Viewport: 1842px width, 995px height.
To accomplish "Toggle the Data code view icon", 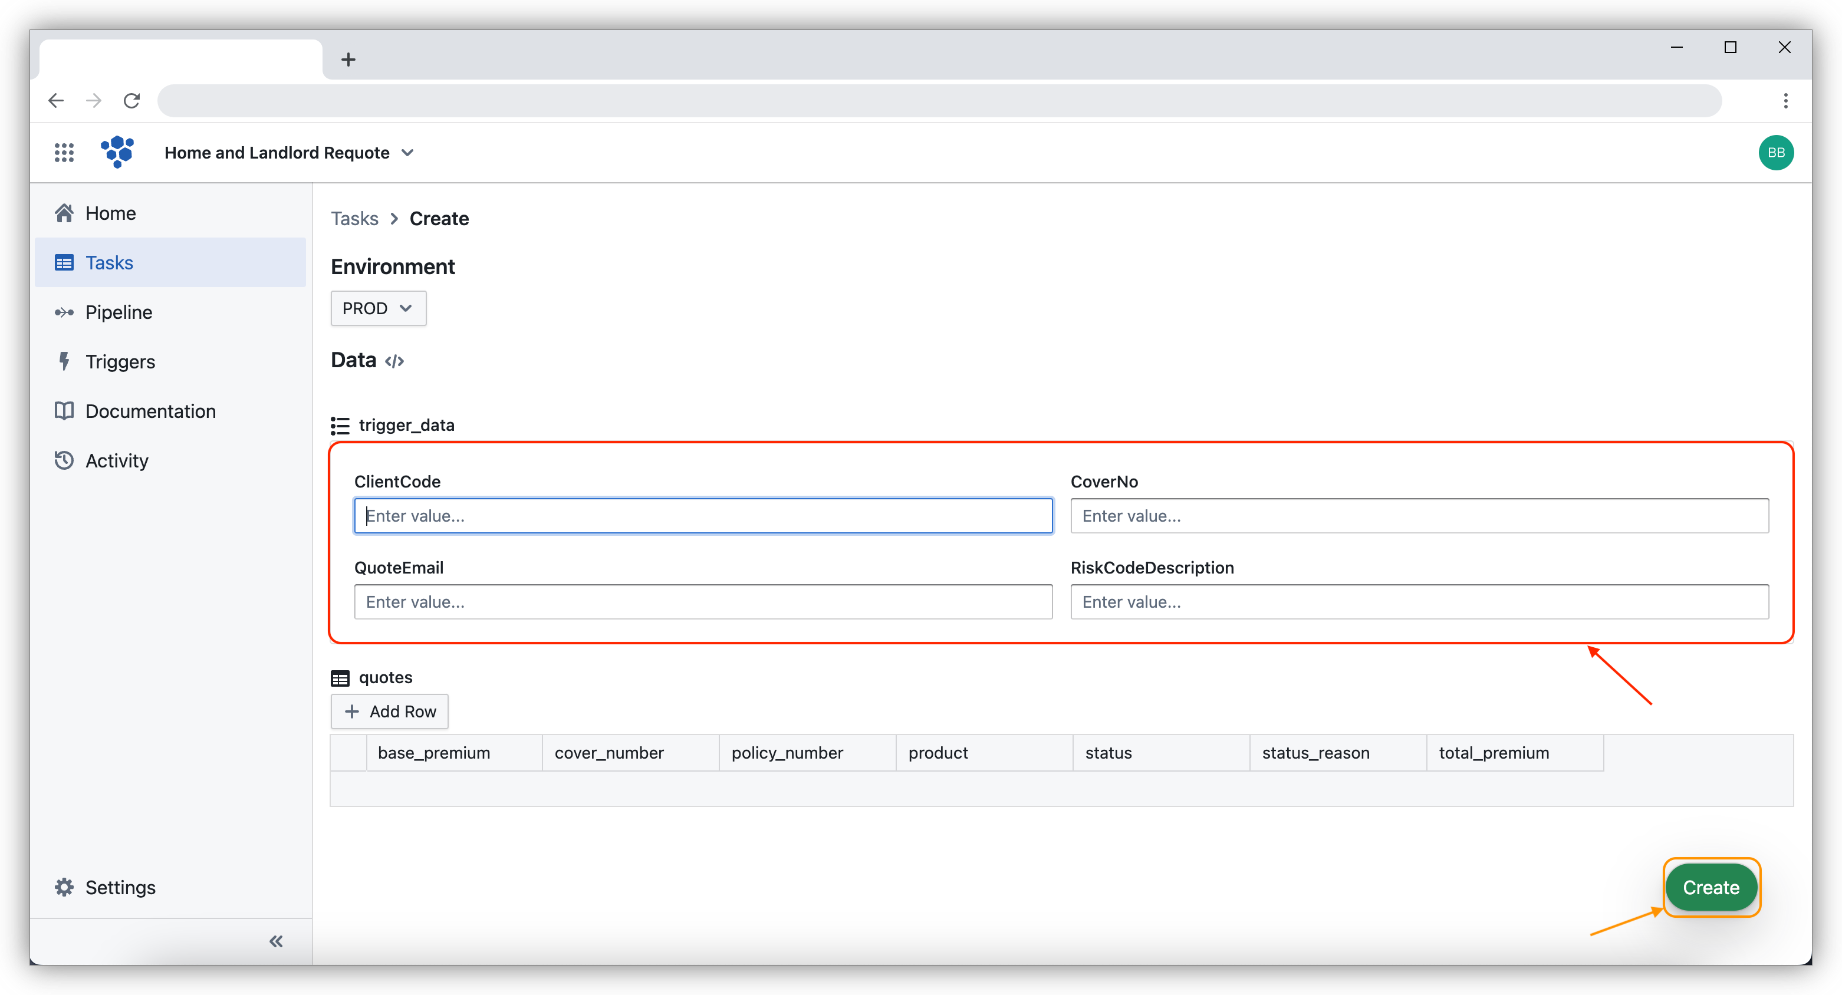I will coord(394,361).
